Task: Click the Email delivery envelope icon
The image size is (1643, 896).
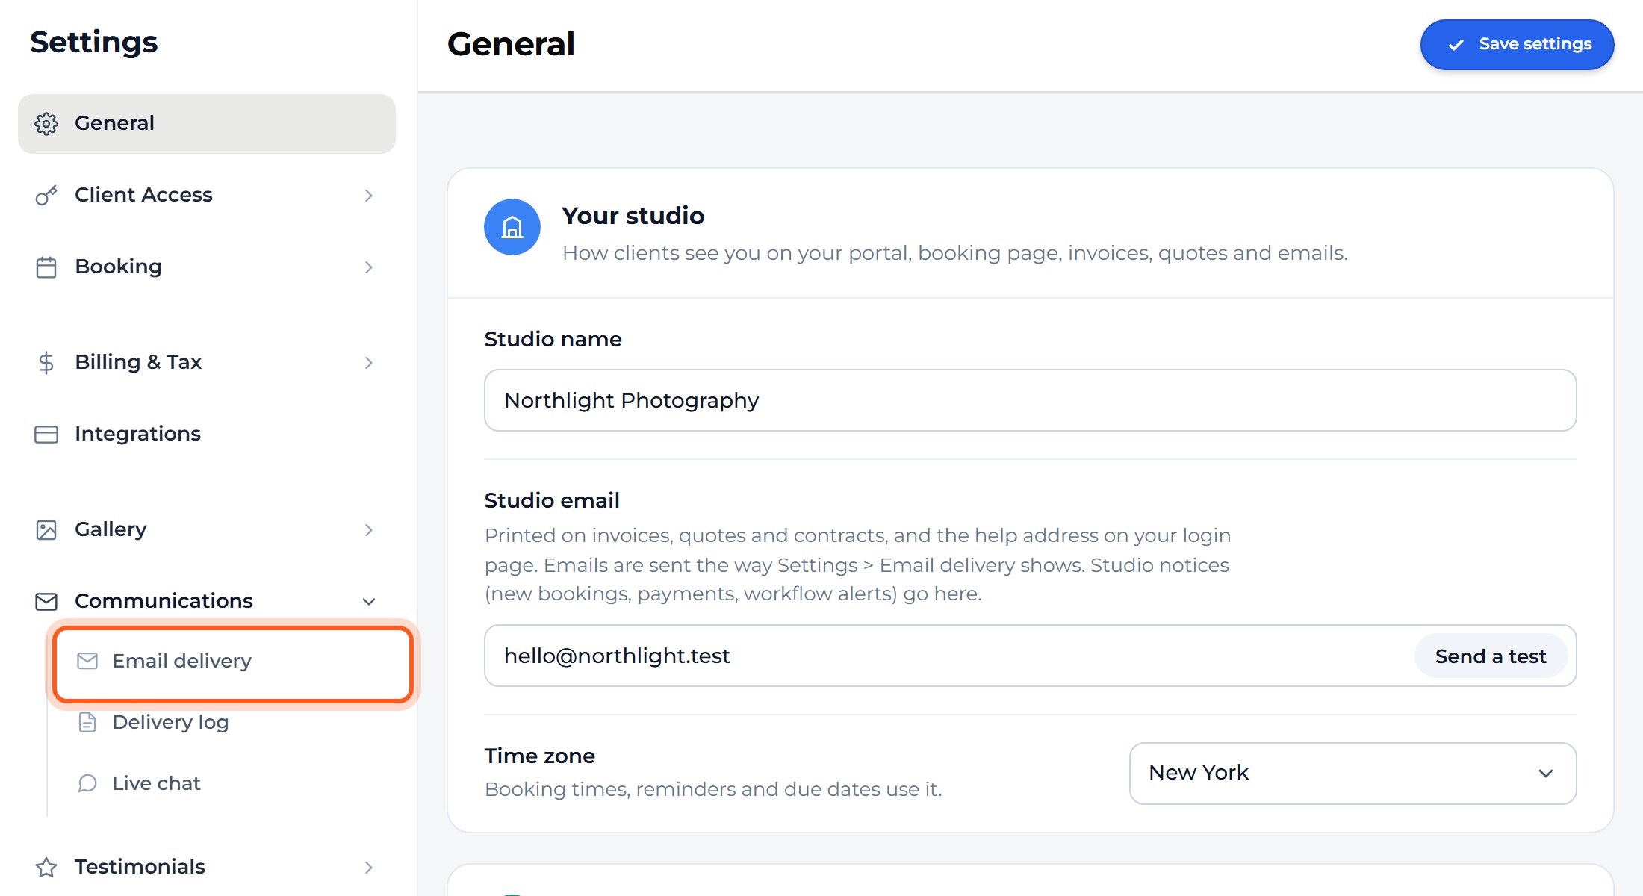Action: [x=87, y=661]
